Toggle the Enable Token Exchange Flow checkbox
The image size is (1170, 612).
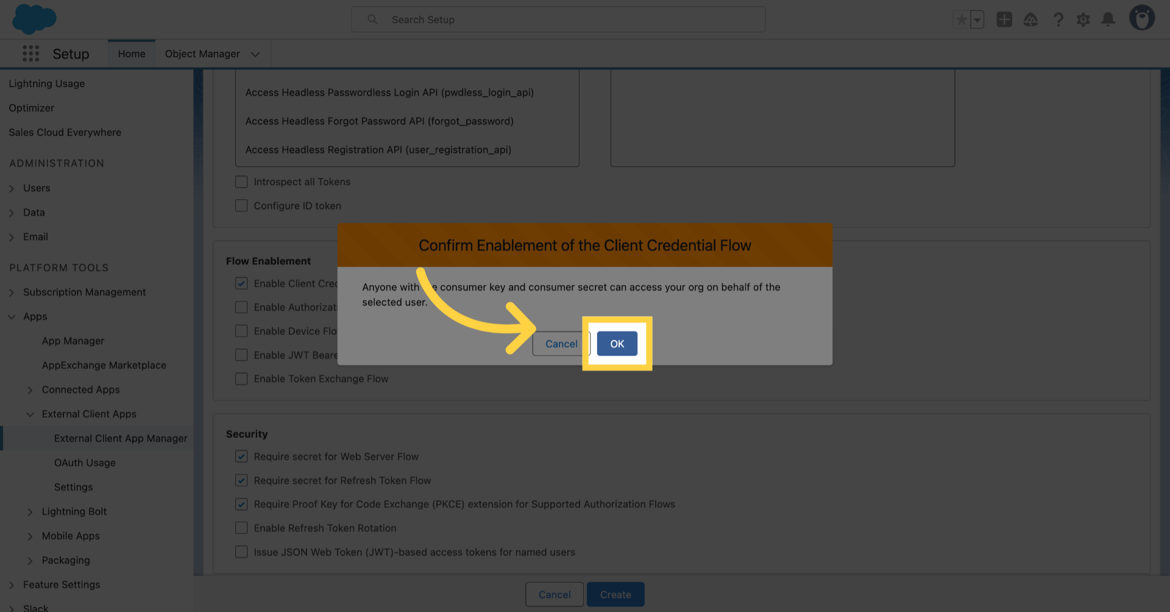tap(241, 379)
